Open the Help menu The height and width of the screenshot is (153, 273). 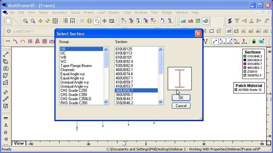point(195,12)
